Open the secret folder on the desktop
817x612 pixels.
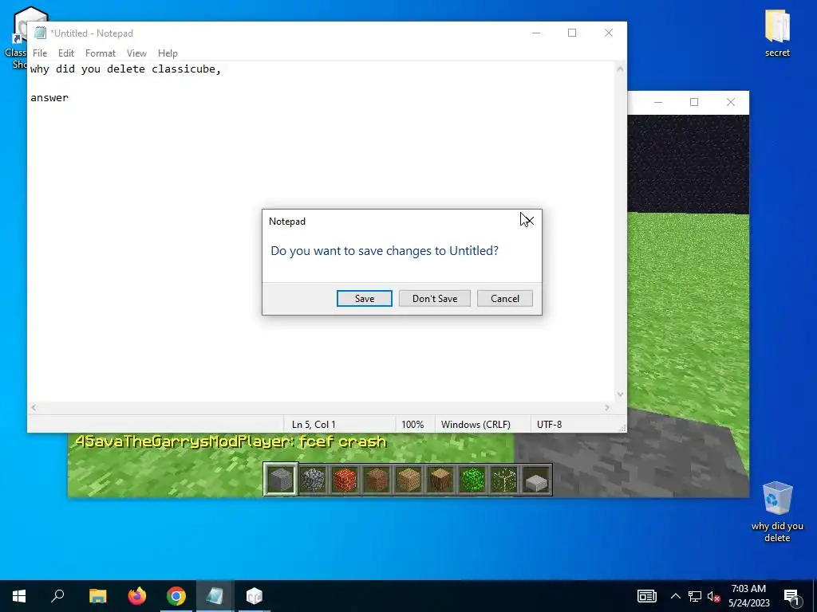click(777, 33)
